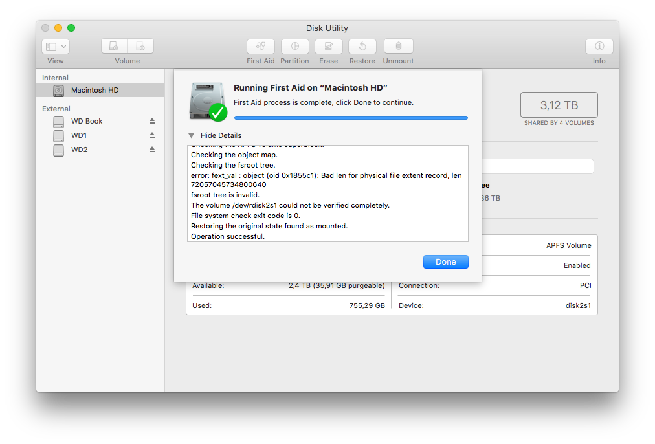Open the View sidebar options dropdown
Viewport: 655px width, 444px height.
coord(56,47)
